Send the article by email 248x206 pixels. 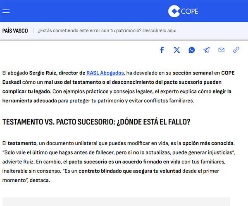tap(221, 50)
